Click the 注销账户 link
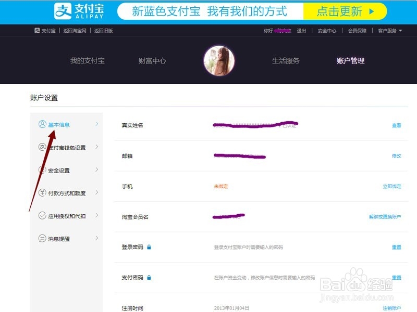 [x=392, y=308]
